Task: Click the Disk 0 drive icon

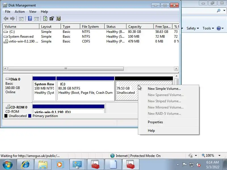Action: 8,79
